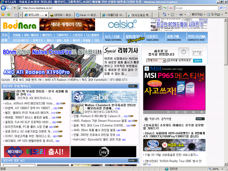This screenshot has width=228, height=171.
Task: Open the RSS feeds icon
Action: (x=173, y=15)
